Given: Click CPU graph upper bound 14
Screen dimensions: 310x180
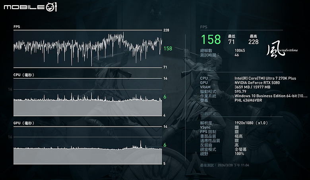Looking at the screenshot, I should [165, 79].
